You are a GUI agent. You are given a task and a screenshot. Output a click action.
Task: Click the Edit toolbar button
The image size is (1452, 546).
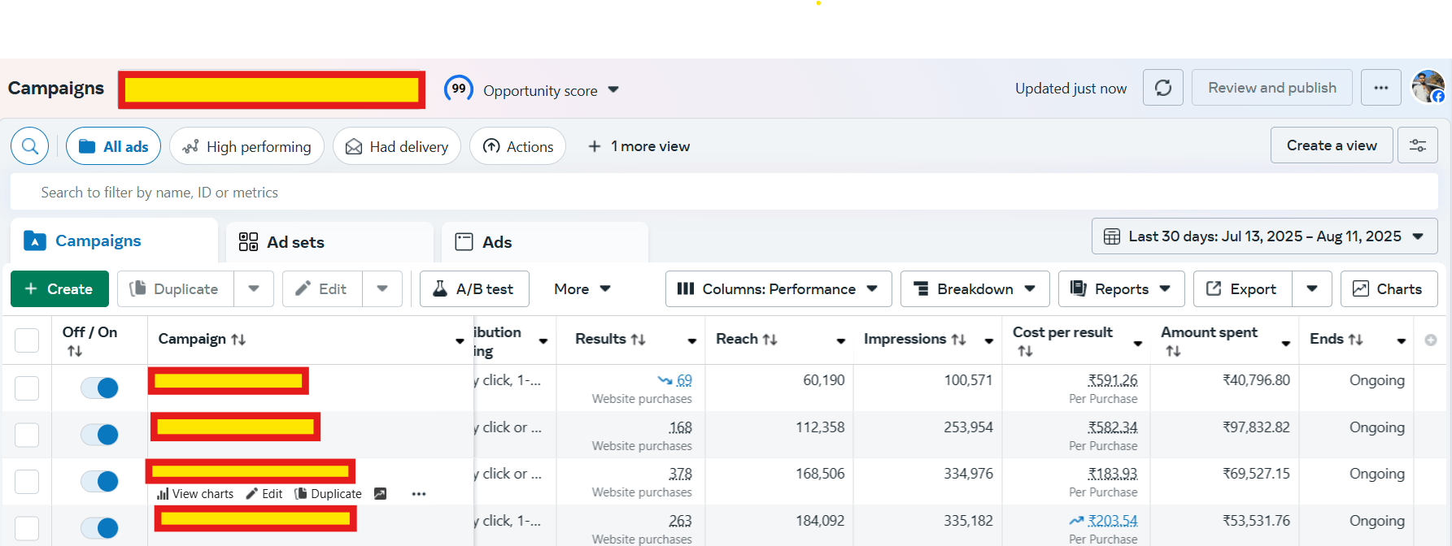click(322, 288)
